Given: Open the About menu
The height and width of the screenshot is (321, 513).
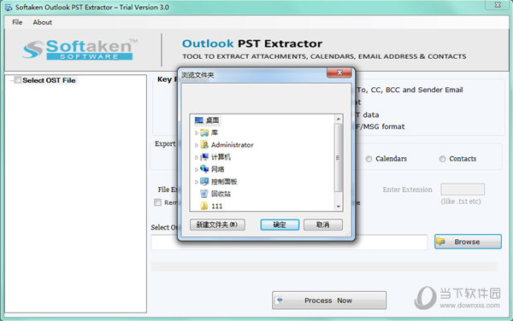Looking at the screenshot, I should pos(42,22).
